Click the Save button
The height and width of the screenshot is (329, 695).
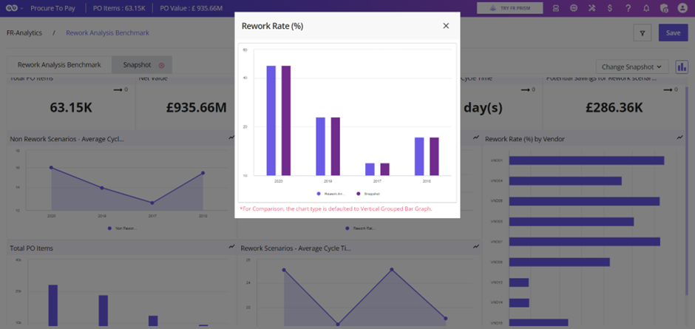[673, 33]
